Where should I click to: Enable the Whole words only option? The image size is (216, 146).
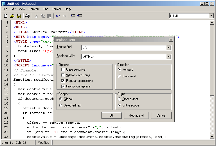tap(63, 75)
